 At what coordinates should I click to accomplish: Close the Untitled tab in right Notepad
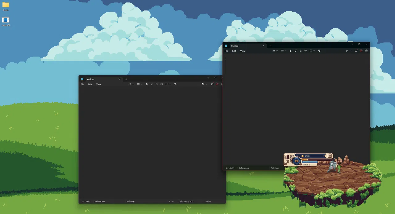point(263,46)
